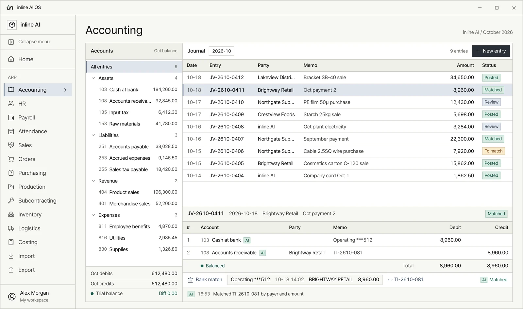The width and height of the screenshot is (523, 309).
Task: Open journal entry JV-2610-0412
Action: [347, 78]
